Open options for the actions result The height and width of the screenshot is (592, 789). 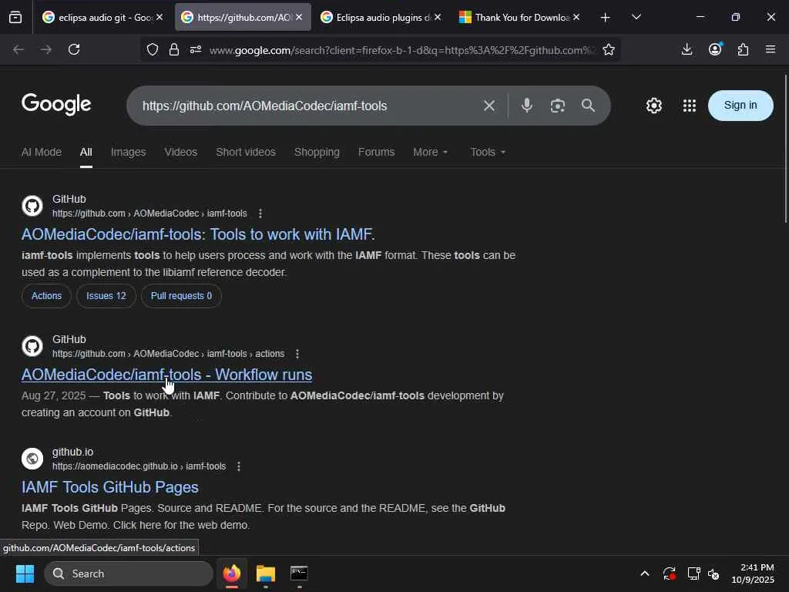point(297,354)
